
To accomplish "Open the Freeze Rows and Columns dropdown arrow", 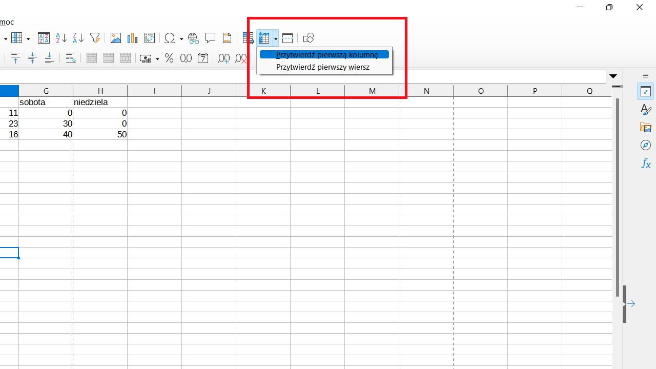I will click(x=276, y=38).
